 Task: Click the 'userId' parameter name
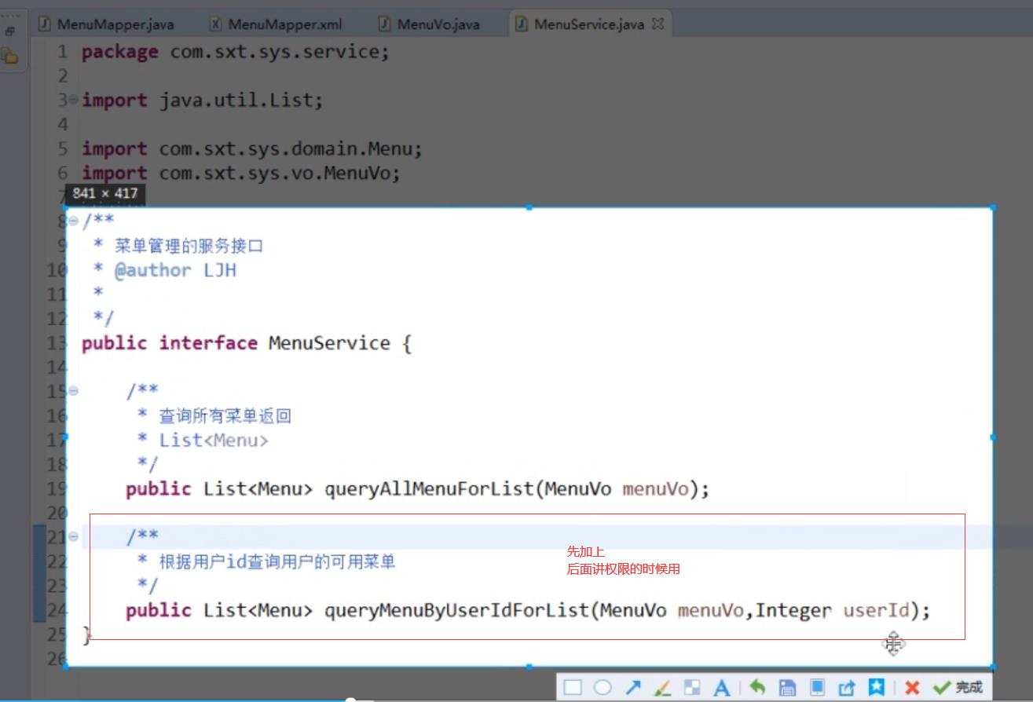[x=876, y=610]
